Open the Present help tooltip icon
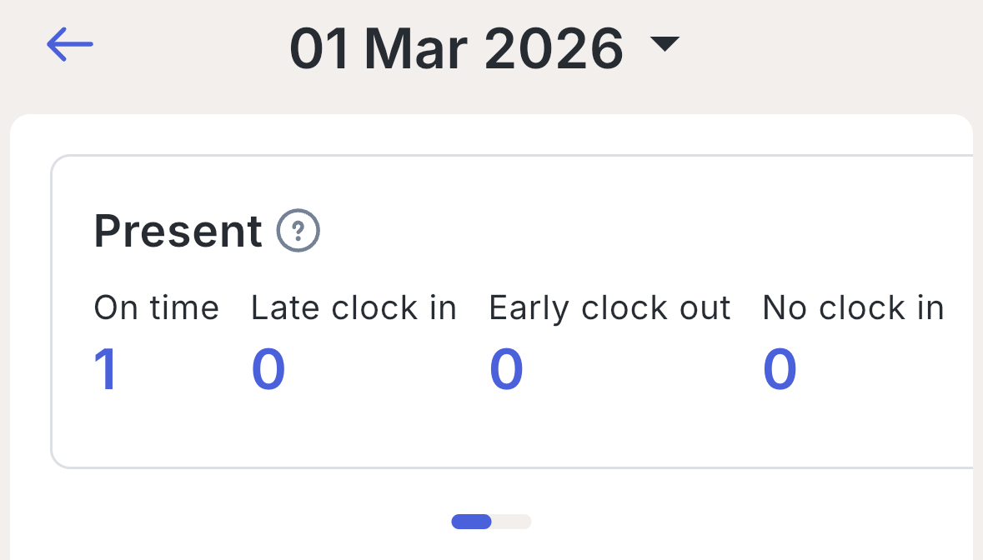Viewport: 983px width, 560px height. tap(298, 231)
